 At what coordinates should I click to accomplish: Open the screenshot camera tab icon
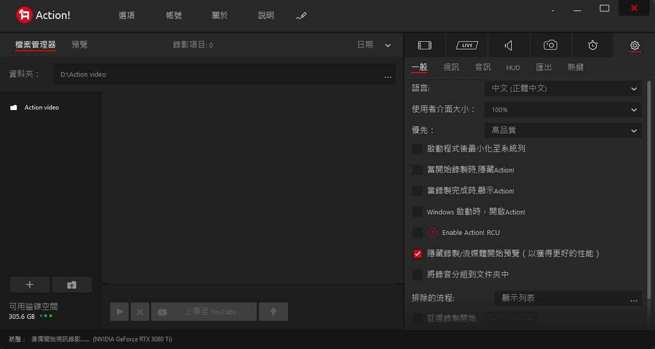550,45
